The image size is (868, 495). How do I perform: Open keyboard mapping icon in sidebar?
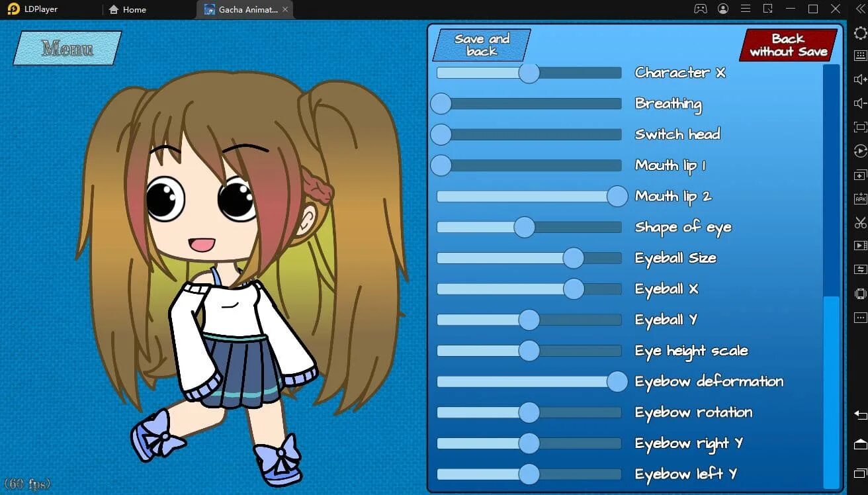coord(860,56)
